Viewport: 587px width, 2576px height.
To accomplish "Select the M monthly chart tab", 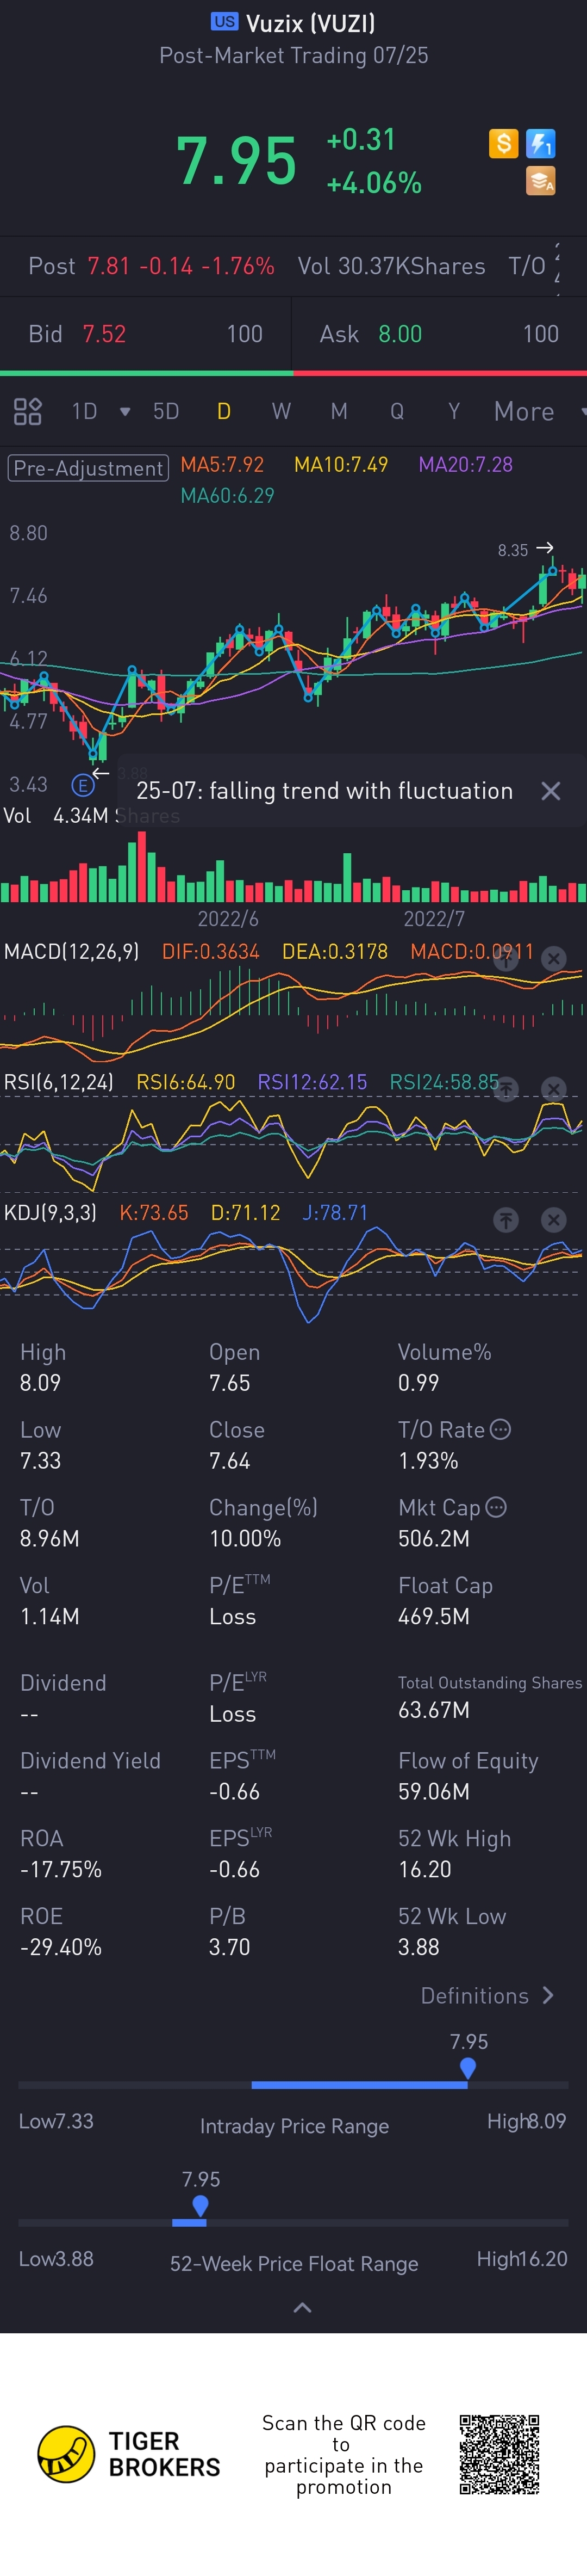I will tap(339, 411).
